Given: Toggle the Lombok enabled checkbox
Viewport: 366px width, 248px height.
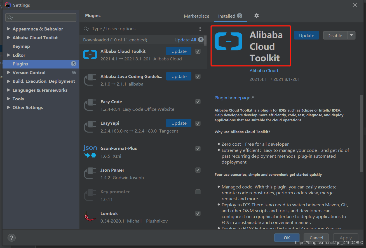Looking at the screenshot, I should (x=198, y=213).
